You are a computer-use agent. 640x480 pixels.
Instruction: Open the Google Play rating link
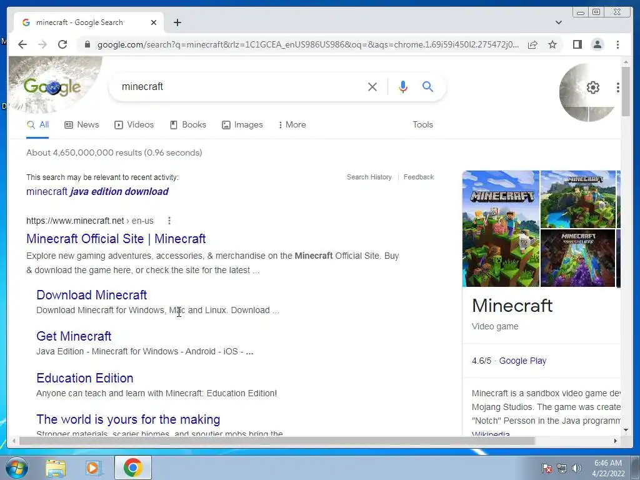(x=522, y=361)
